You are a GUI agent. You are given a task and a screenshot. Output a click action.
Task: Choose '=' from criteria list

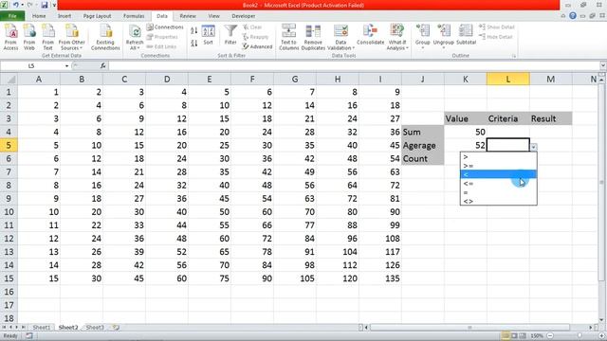[x=498, y=192]
